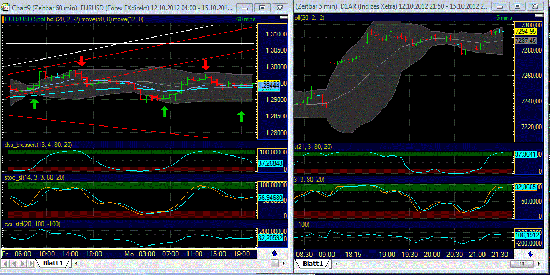Click the 'boll(20, 2, -2)' label in D1AR chart
The height and width of the screenshot is (275, 550).
pyautogui.click(x=309, y=18)
